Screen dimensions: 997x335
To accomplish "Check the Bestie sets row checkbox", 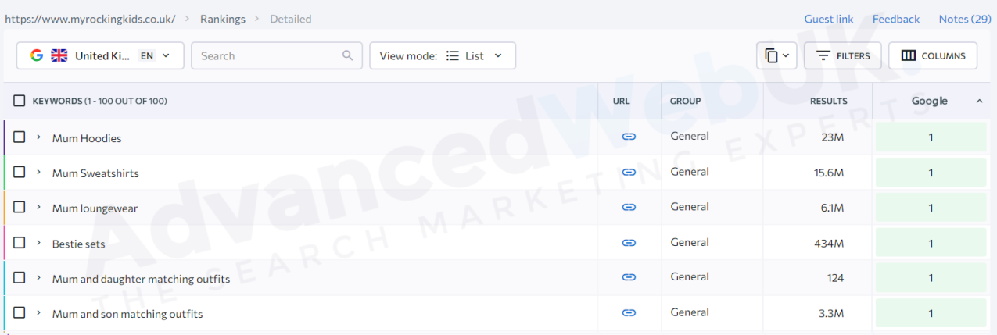I will click(20, 243).
